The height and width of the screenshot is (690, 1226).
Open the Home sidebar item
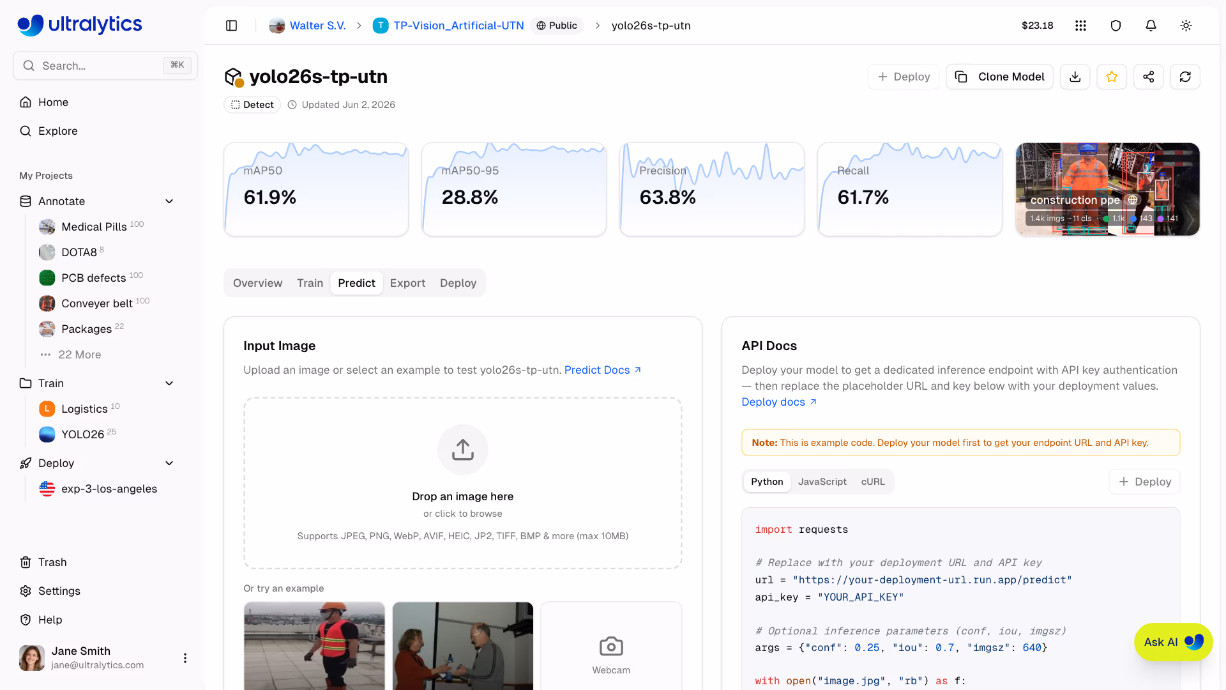[x=53, y=102]
